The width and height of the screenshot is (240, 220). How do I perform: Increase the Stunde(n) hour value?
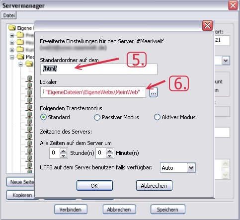click(x=64, y=151)
